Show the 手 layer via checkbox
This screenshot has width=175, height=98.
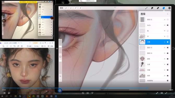tap(168, 36)
